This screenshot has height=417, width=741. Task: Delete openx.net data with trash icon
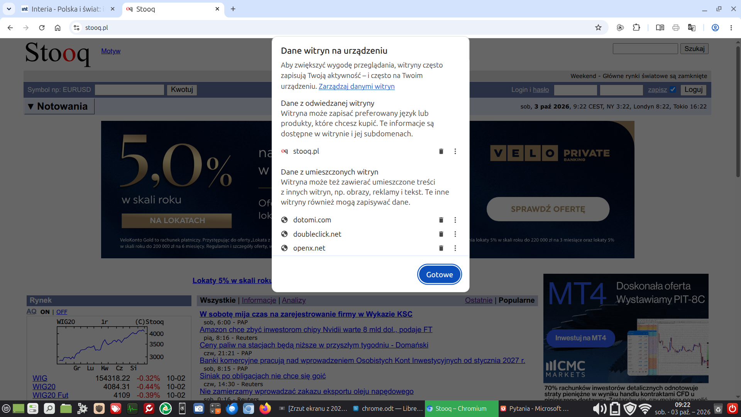click(441, 248)
